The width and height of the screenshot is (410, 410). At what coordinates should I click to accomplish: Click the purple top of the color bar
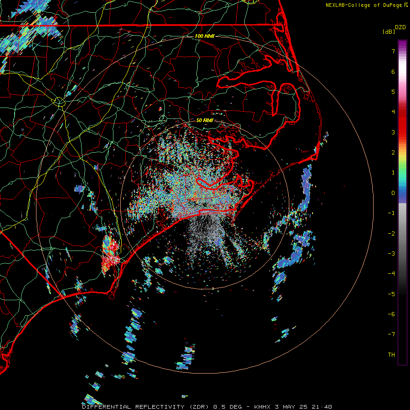point(402,45)
